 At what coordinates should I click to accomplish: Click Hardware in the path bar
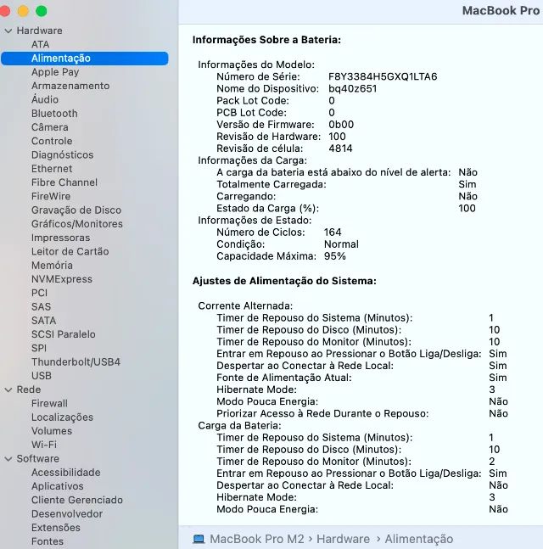tap(343, 539)
